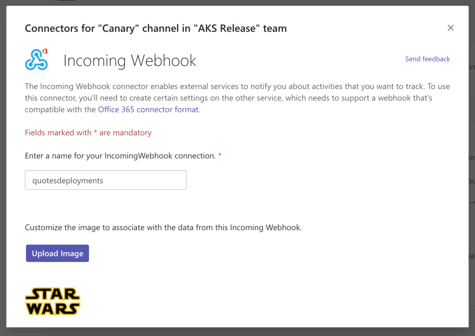Click the Incoming Webhook heading text
This screenshot has width=475, height=336.
point(130,60)
